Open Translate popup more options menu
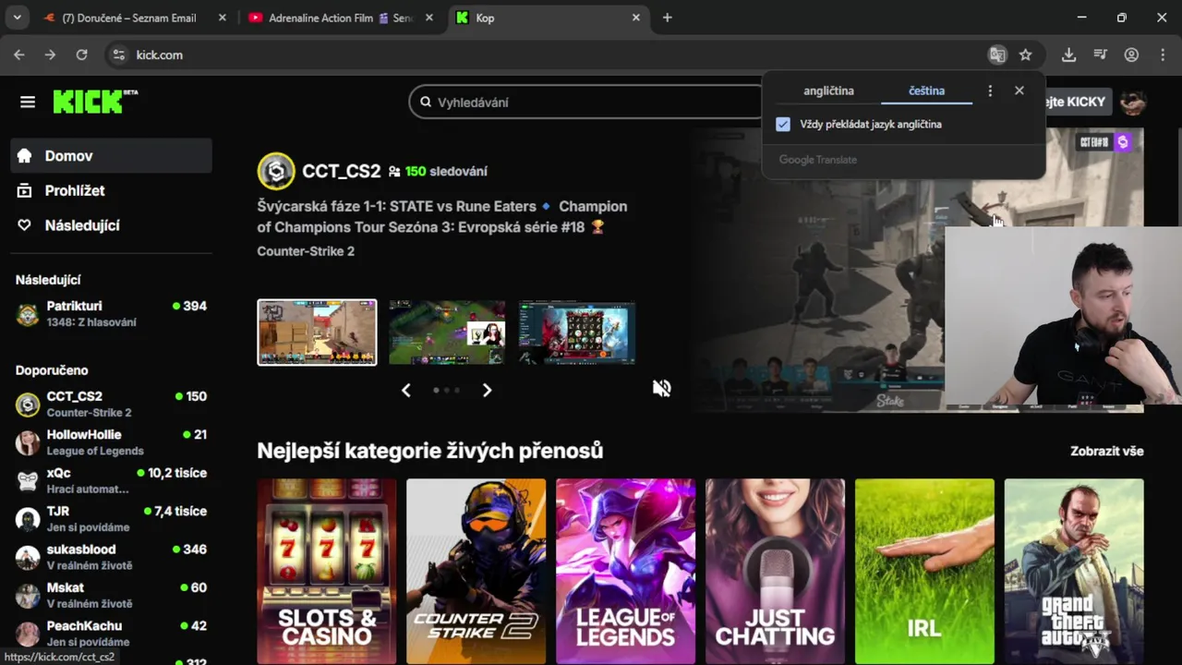 click(990, 91)
